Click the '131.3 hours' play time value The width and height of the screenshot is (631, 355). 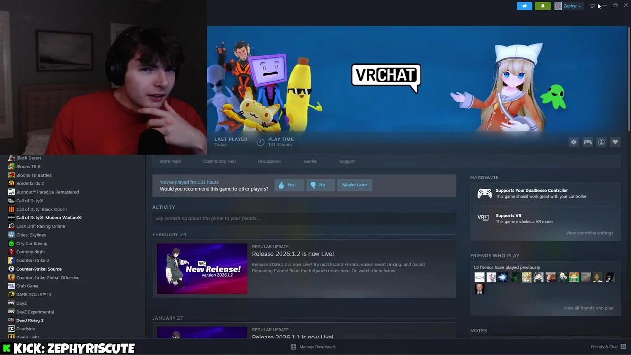[x=280, y=145]
